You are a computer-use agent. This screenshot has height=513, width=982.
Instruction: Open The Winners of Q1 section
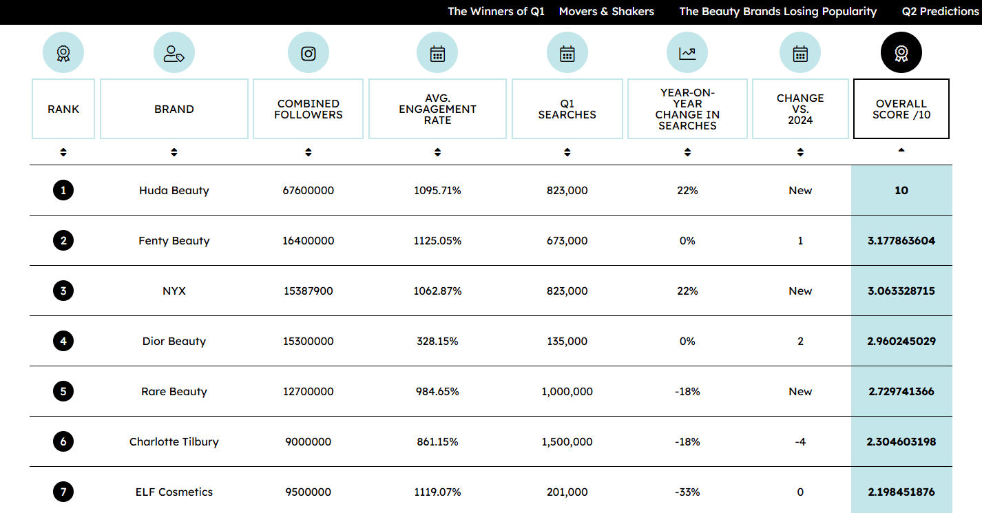pyautogui.click(x=496, y=12)
